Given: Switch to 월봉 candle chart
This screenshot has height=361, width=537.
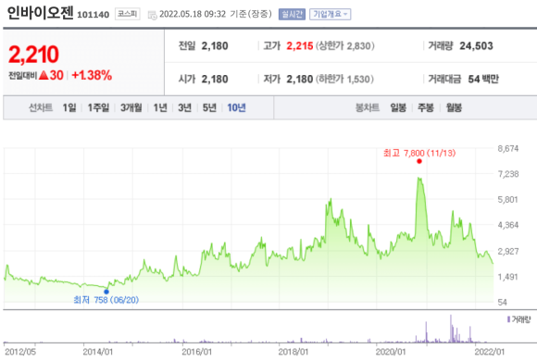Looking at the screenshot, I should [454, 108].
